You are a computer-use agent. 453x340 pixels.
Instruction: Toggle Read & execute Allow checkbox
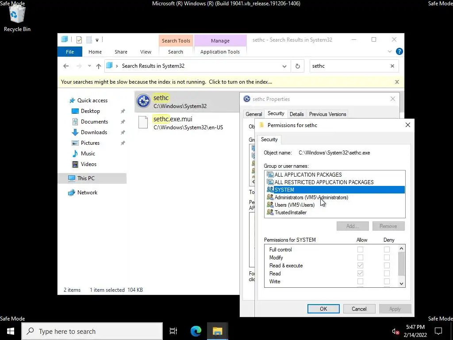coord(360,266)
